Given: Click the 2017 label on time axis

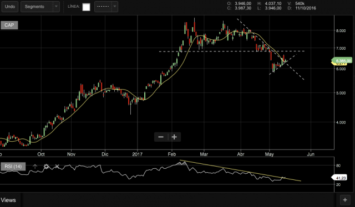Looking at the screenshot, I should 137,154.
